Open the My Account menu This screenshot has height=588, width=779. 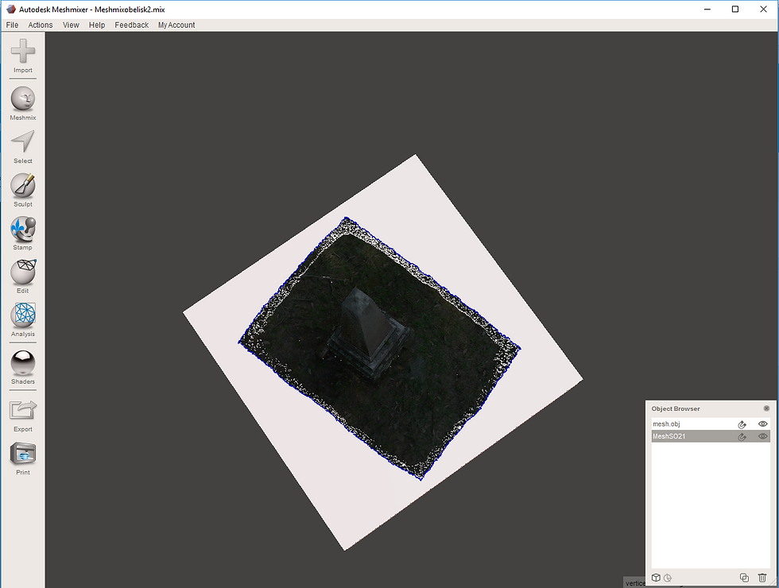pyautogui.click(x=176, y=25)
